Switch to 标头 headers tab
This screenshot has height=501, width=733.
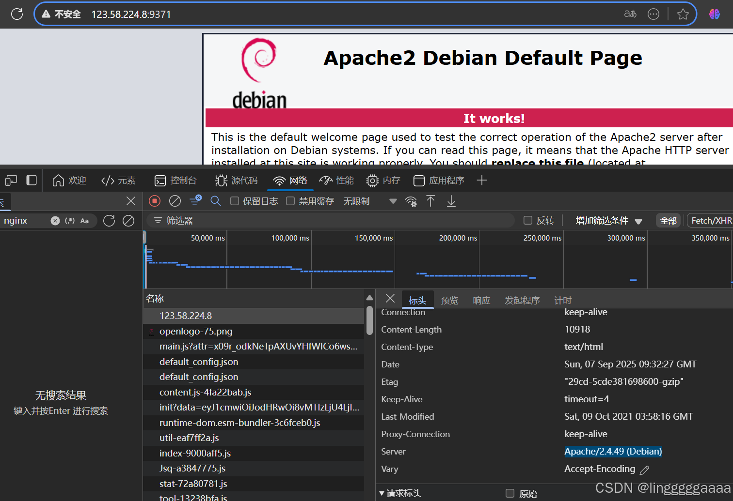tap(417, 300)
